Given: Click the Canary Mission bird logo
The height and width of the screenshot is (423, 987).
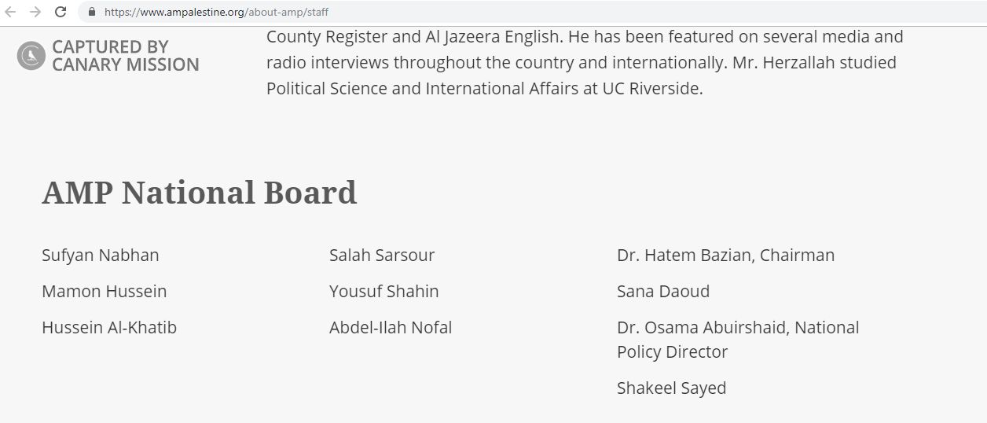Looking at the screenshot, I should point(31,56).
